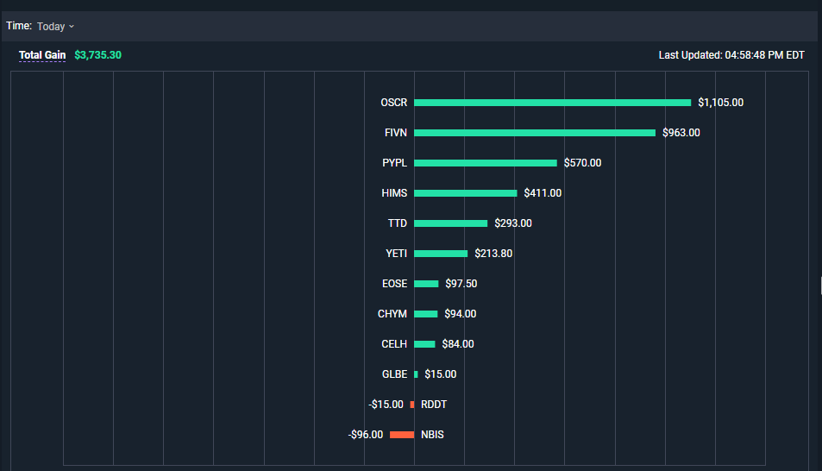The image size is (822, 471).
Task: Click the FIVN ticker label
Action: (x=396, y=133)
